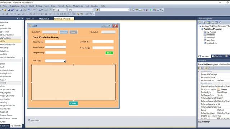This screenshot has height=129, width=230.
Task: Open the Find search box dropdown
Action: 129,10
